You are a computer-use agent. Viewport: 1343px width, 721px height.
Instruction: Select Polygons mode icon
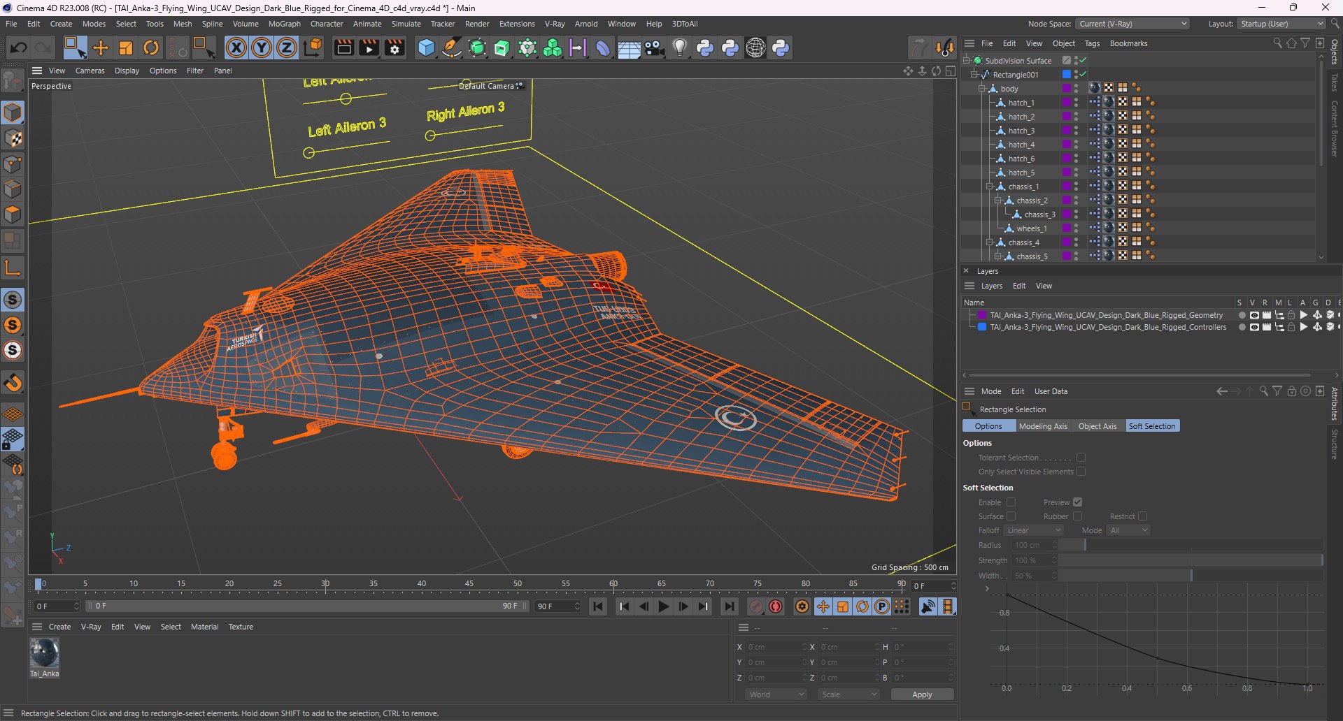tap(13, 214)
